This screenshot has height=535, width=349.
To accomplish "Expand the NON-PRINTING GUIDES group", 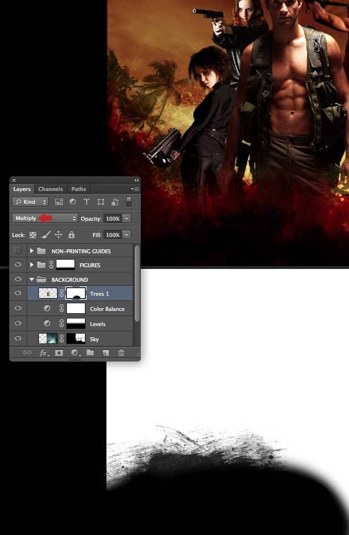I will [31, 251].
